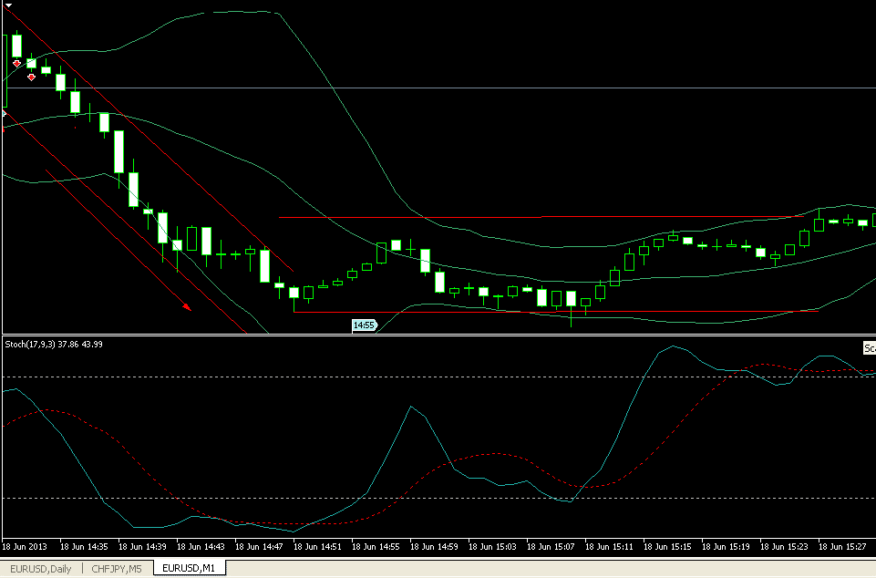The image size is (876, 578).
Task: Click the 14:55 time label marker
Action: tap(365, 325)
